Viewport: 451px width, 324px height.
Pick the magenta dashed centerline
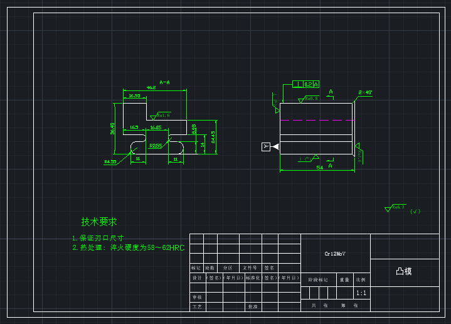point(317,120)
